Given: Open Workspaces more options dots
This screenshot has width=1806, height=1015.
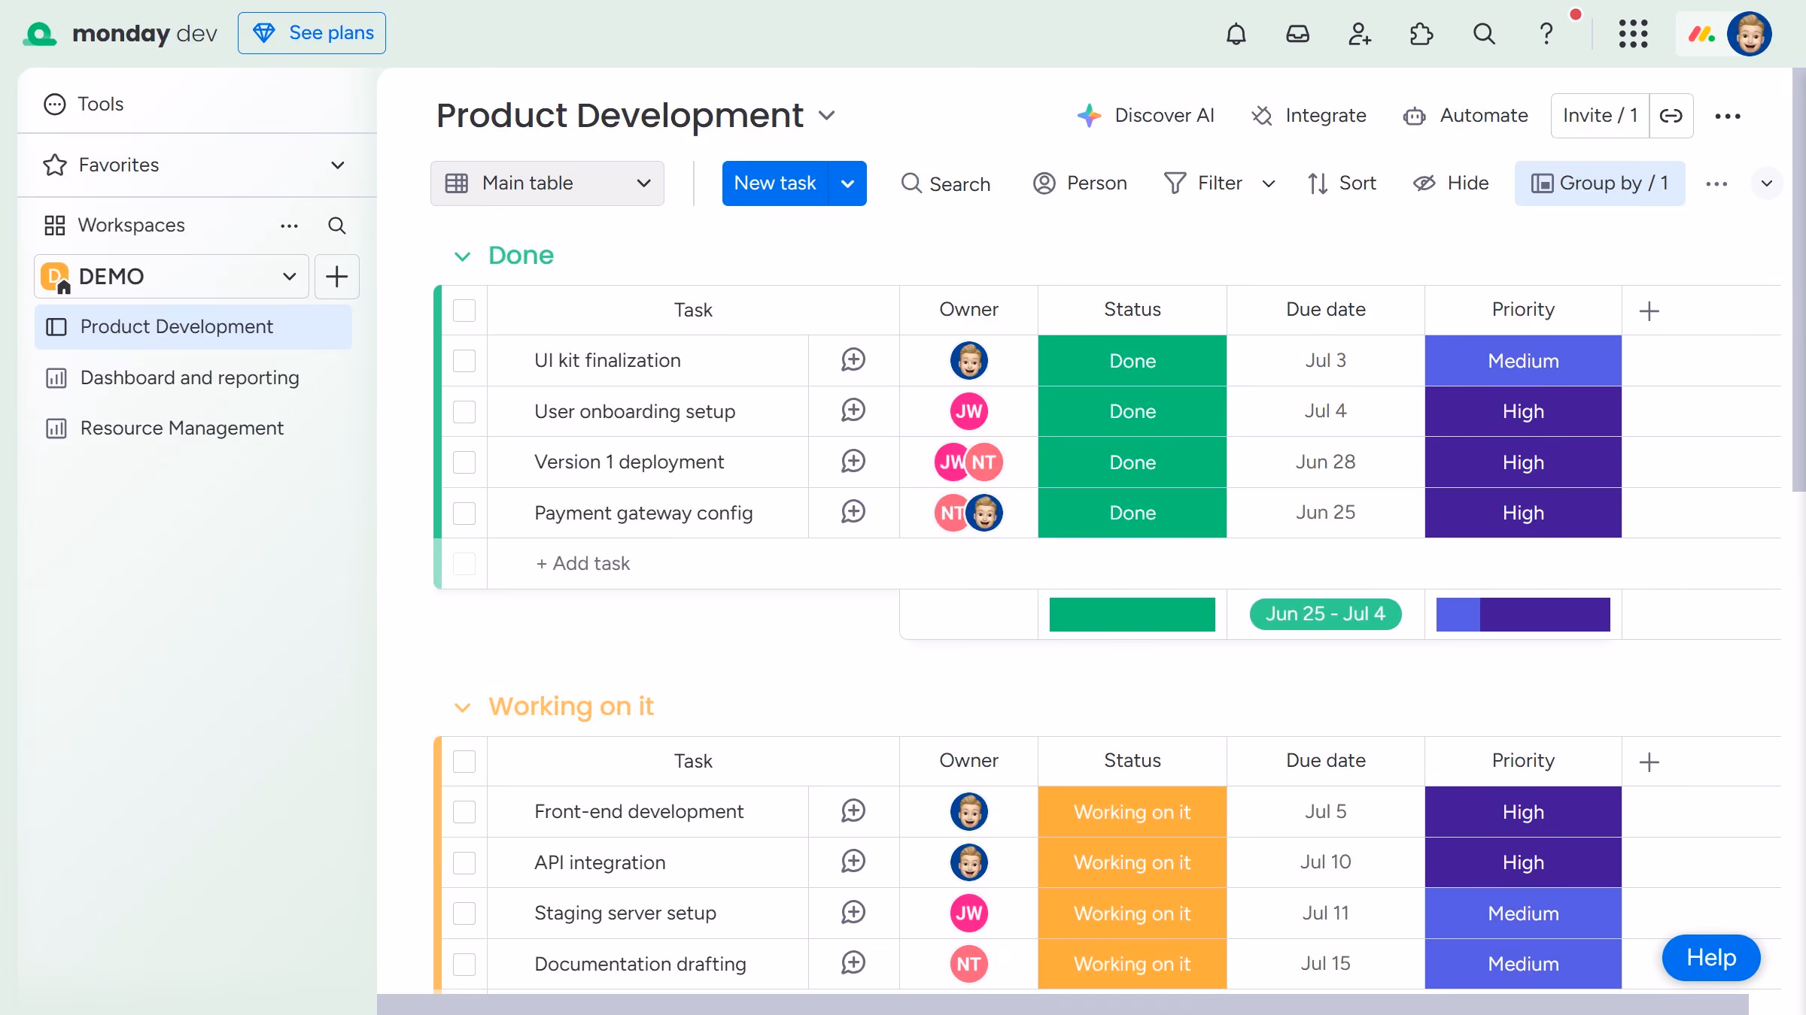Looking at the screenshot, I should pyautogui.click(x=289, y=226).
